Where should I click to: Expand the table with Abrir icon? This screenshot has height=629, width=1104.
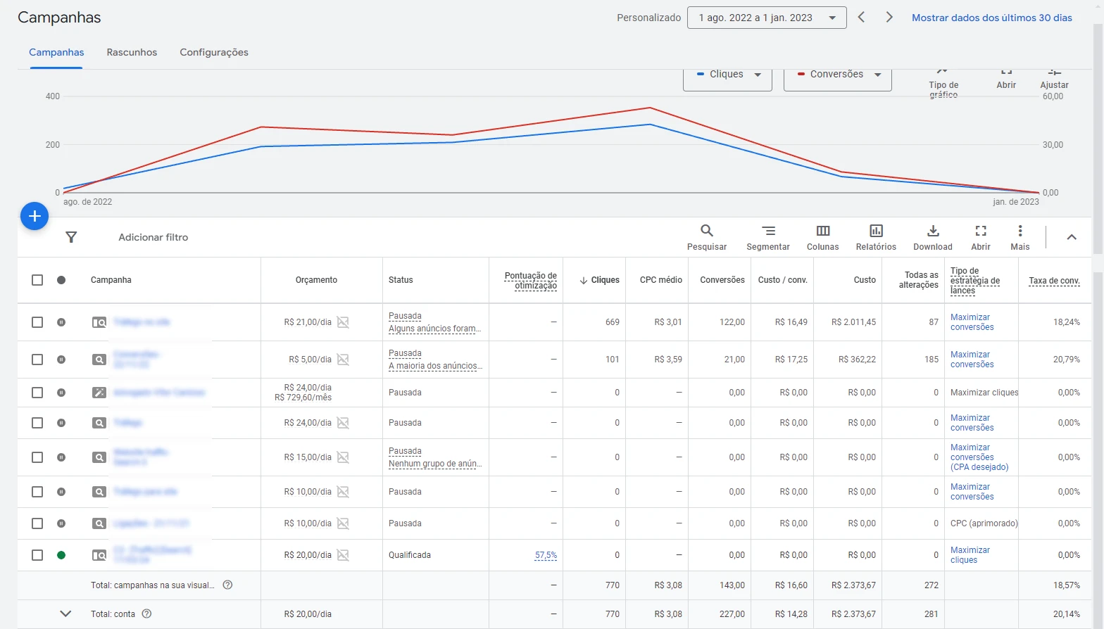(981, 231)
